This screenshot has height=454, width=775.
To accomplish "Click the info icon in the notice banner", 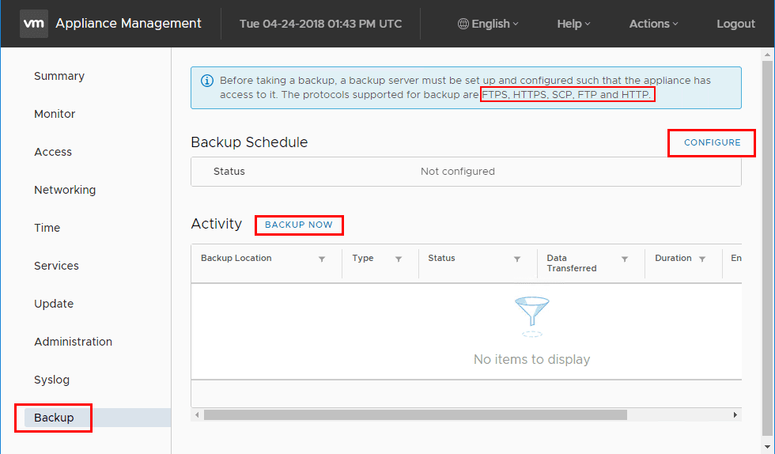I will pos(207,81).
